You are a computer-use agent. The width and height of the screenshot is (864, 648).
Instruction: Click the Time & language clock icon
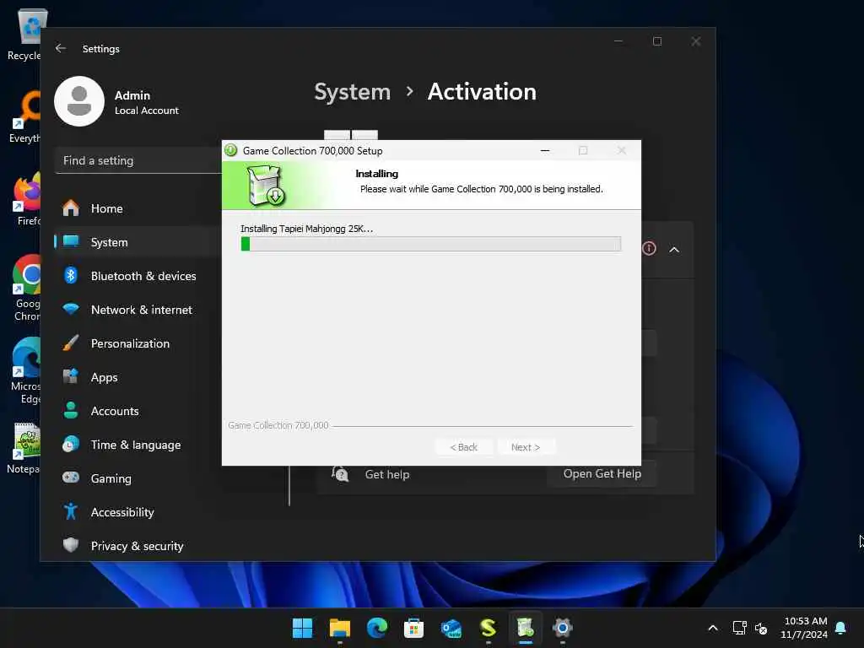tap(71, 444)
